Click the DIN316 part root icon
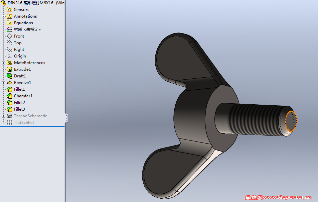Image resolution: width=318 pixels, height=202 pixels. [x=3, y=3]
